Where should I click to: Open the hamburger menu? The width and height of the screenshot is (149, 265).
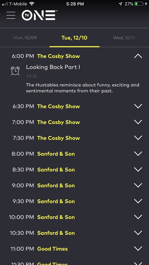(x=11, y=15)
